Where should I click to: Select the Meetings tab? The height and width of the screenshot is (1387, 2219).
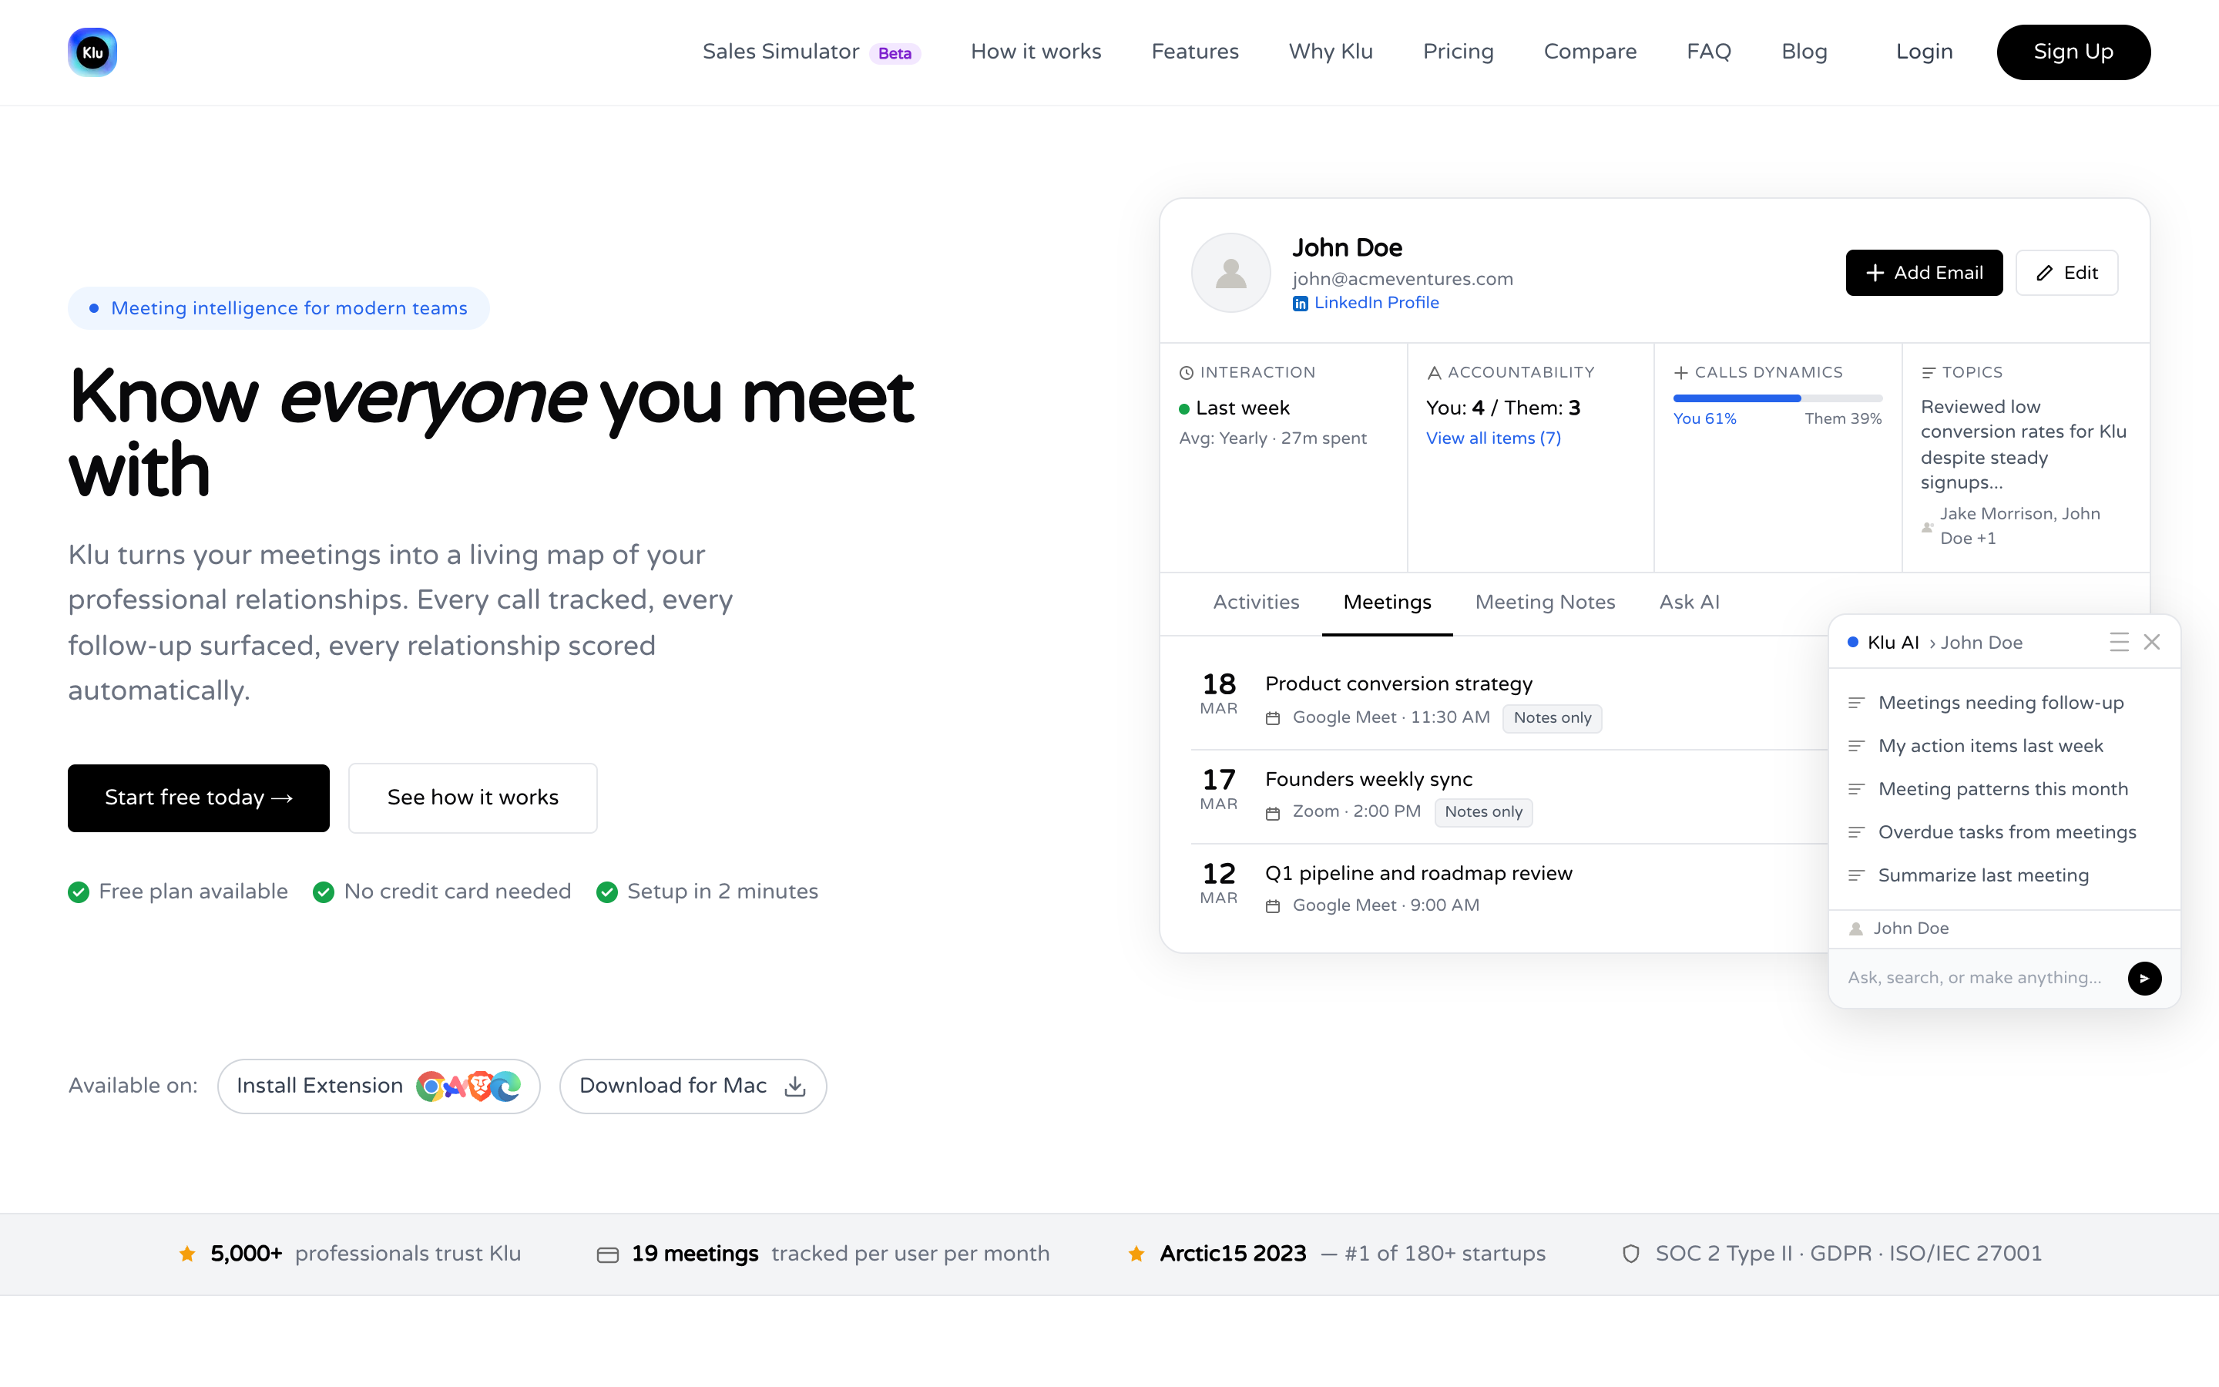point(1388,603)
